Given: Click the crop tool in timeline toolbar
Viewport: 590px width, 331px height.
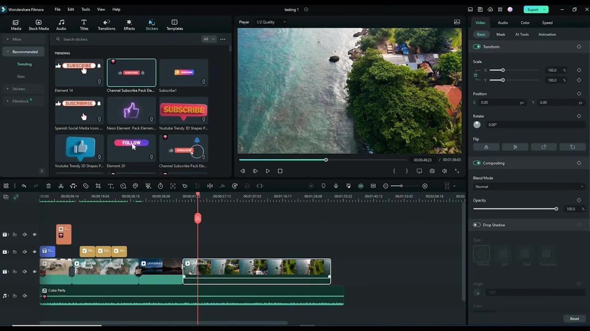Looking at the screenshot, I should click(98, 186).
